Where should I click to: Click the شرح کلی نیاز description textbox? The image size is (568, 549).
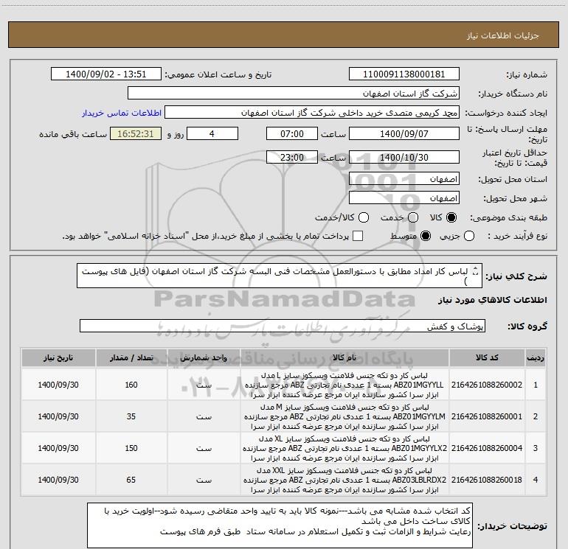point(280,276)
